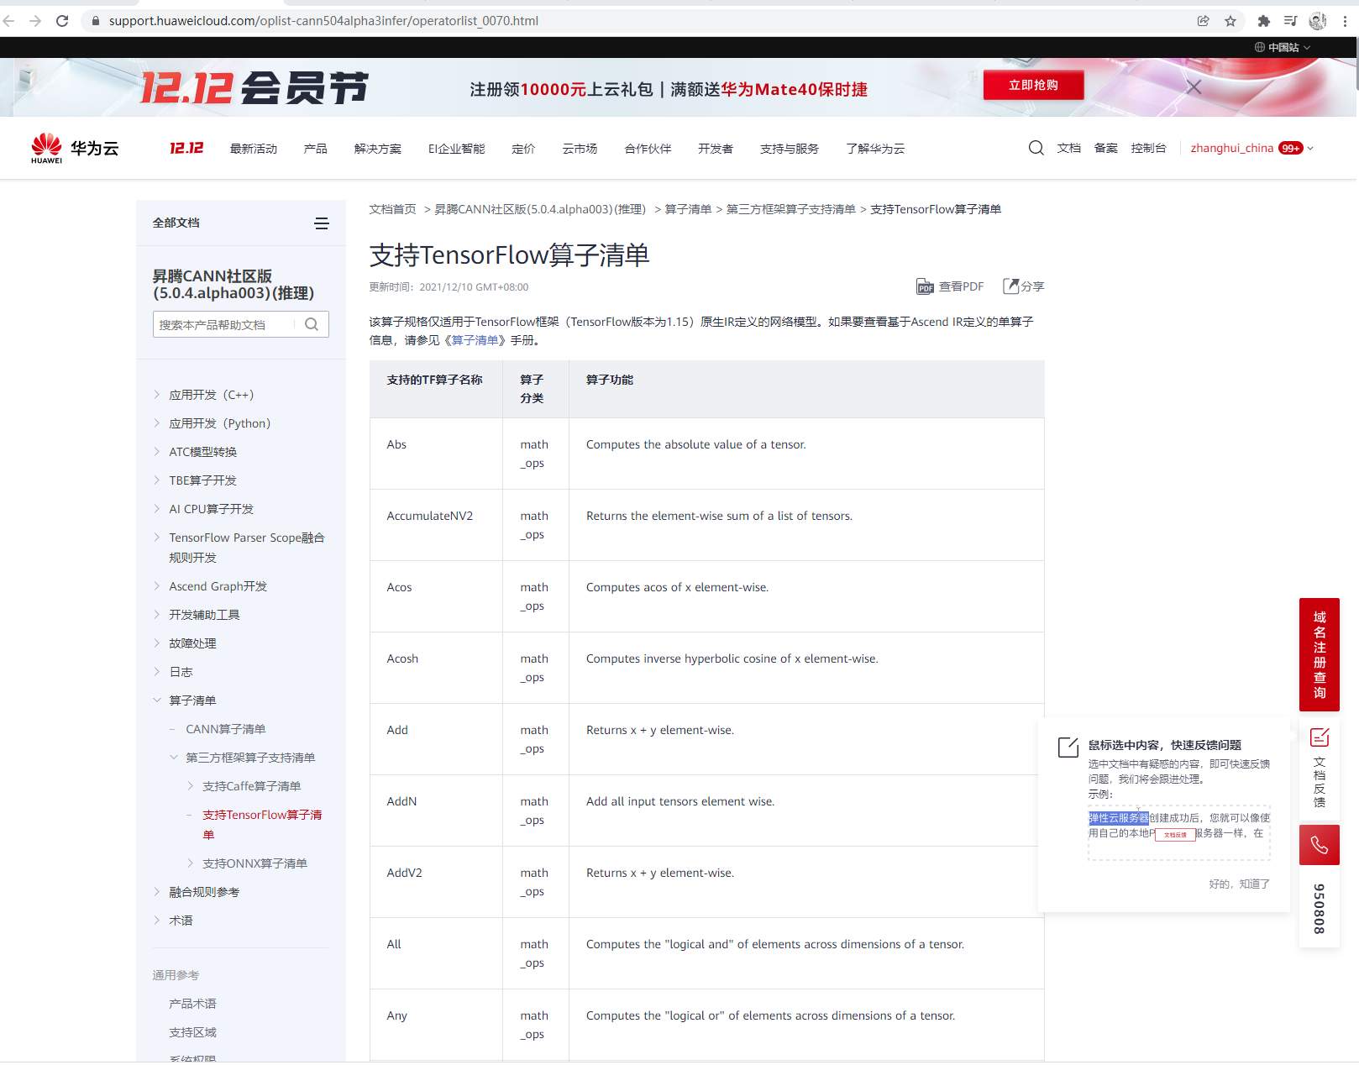Collapse the 算子清单 tree section

(x=157, y=700)
